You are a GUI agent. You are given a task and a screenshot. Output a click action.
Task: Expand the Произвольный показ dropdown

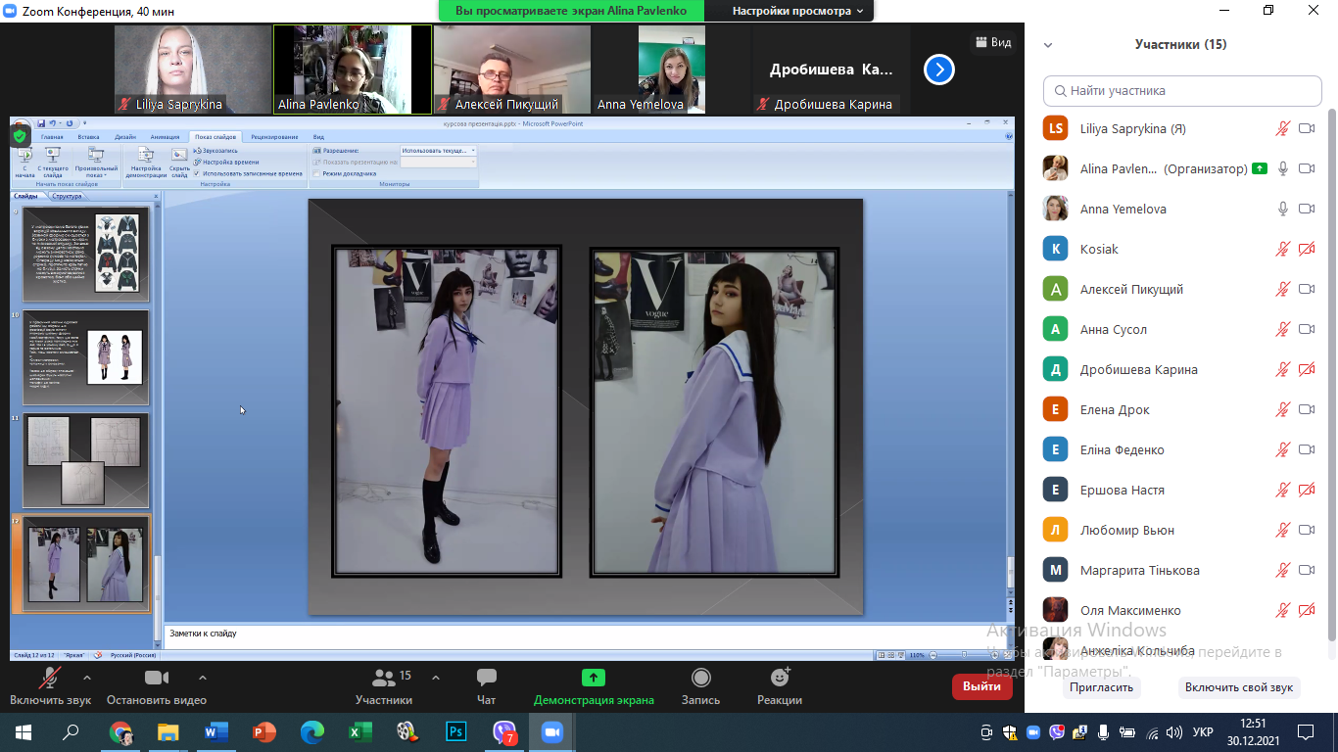96,162
